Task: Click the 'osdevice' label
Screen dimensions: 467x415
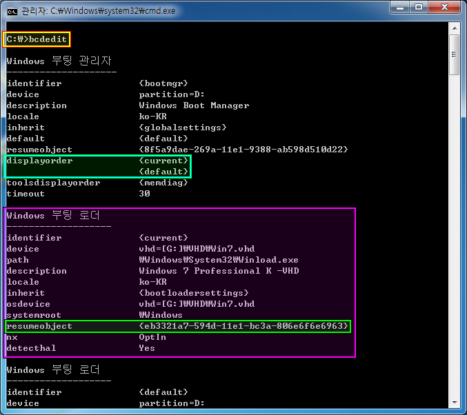Action: tap(28, 304)
